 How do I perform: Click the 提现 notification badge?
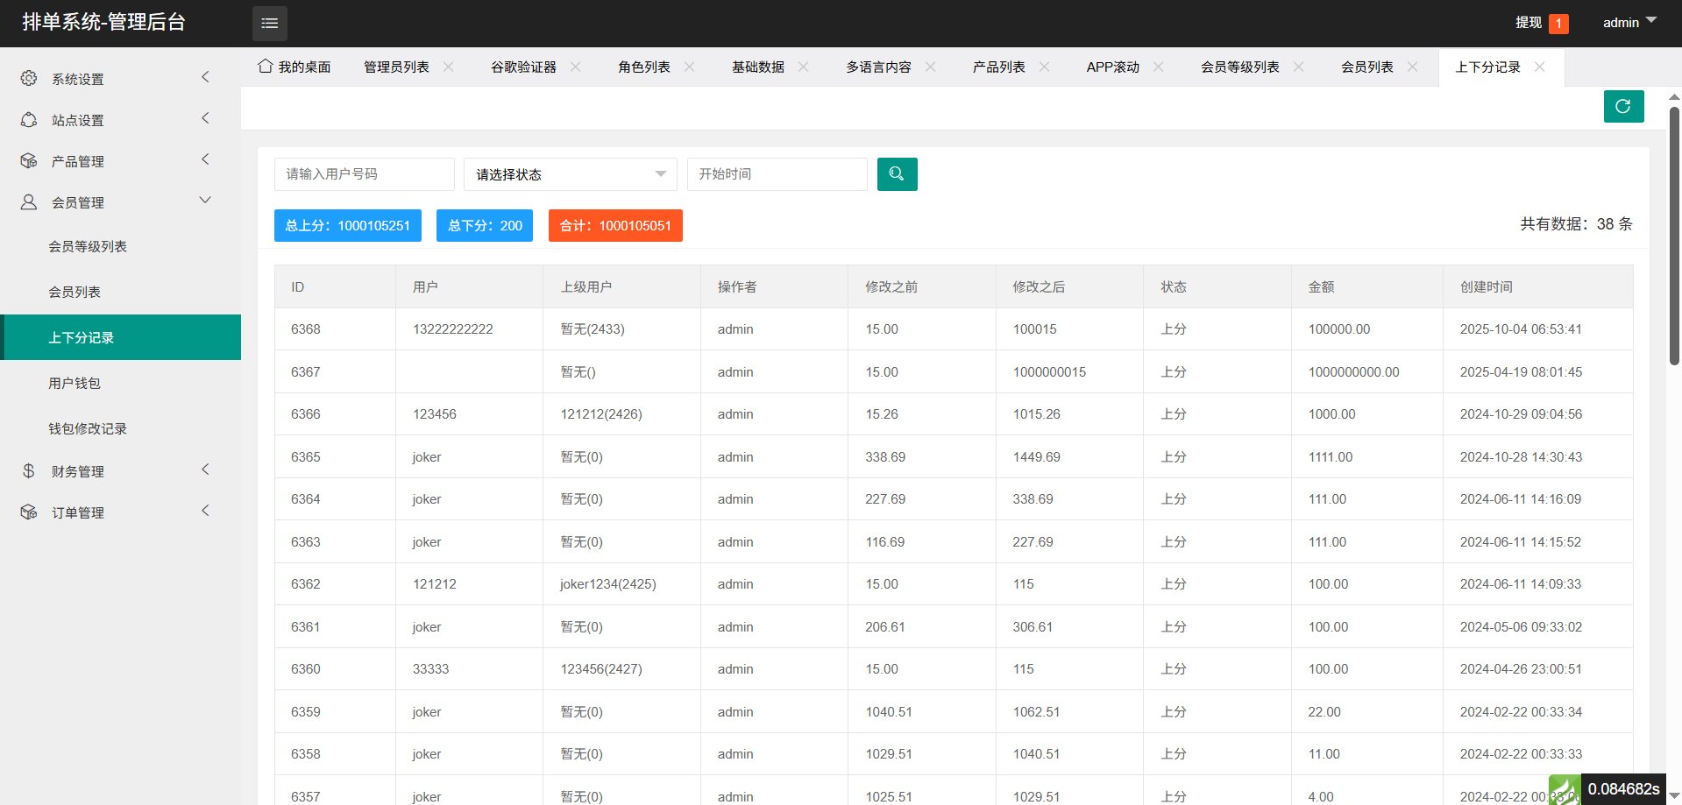pos(1558,24)
